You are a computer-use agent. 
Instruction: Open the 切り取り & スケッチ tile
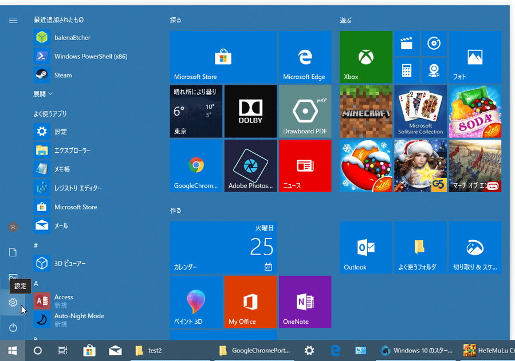pyautogui.click(x=475, y=248)
